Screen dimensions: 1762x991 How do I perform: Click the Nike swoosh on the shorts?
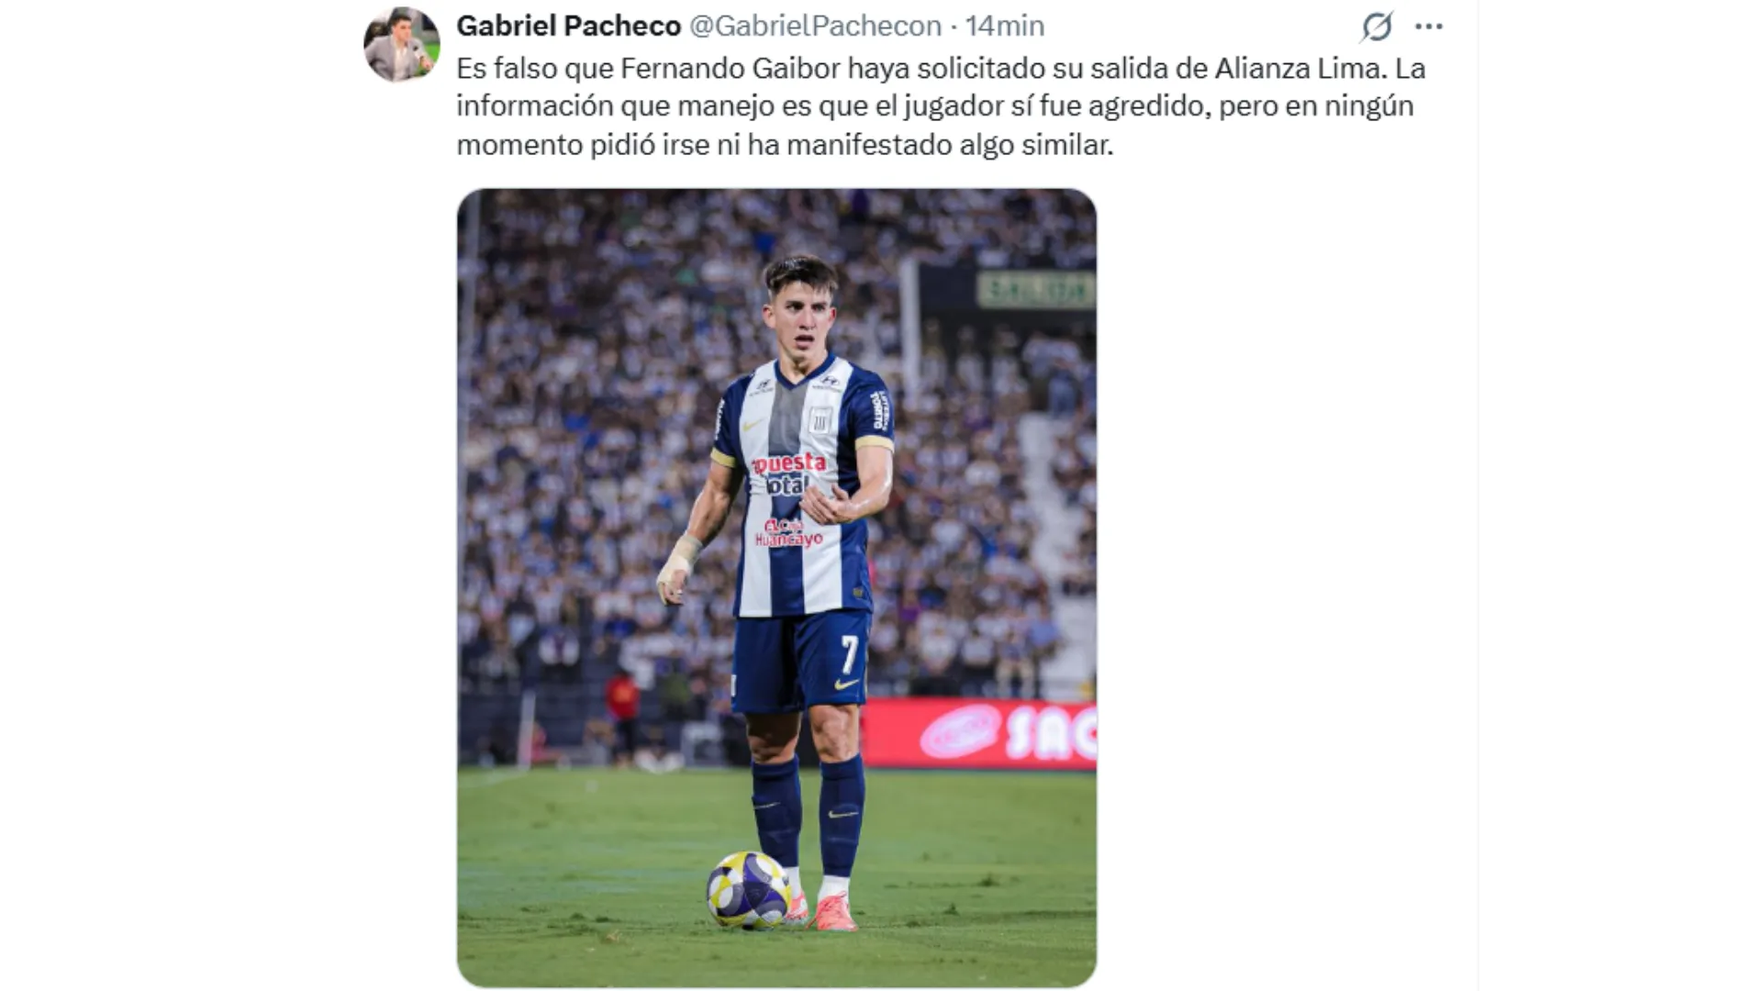click(x=846, y=684)
